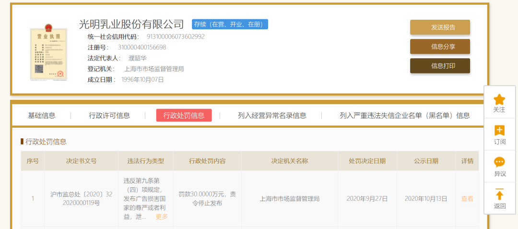Click the status badge 存续（在营、开业、在册）
Viewport: 518px width, 229px height.
coord(230,24)
